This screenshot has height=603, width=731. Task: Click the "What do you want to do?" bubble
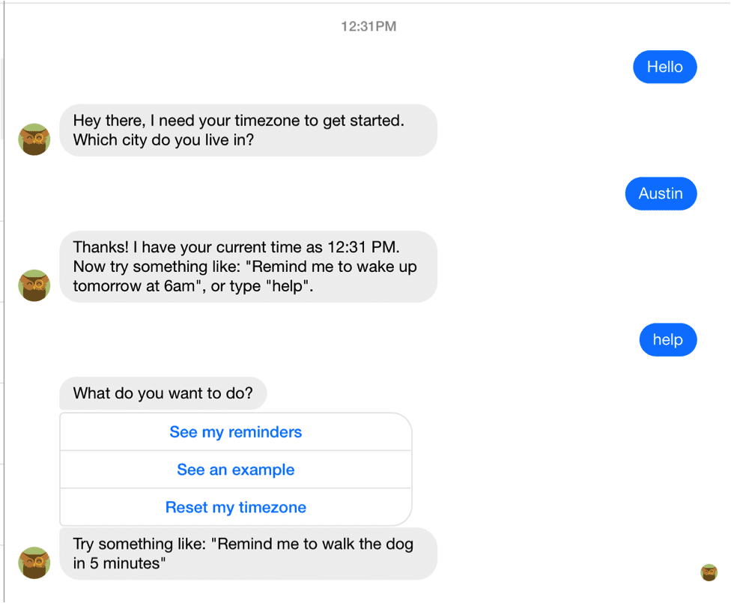(163, 393)
